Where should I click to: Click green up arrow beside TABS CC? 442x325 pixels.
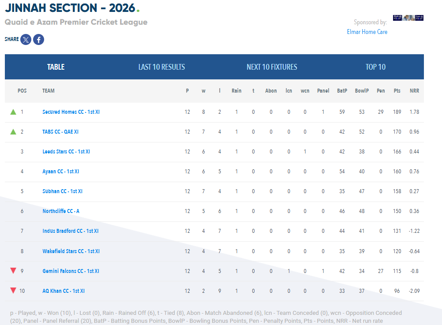pos(13,132)
